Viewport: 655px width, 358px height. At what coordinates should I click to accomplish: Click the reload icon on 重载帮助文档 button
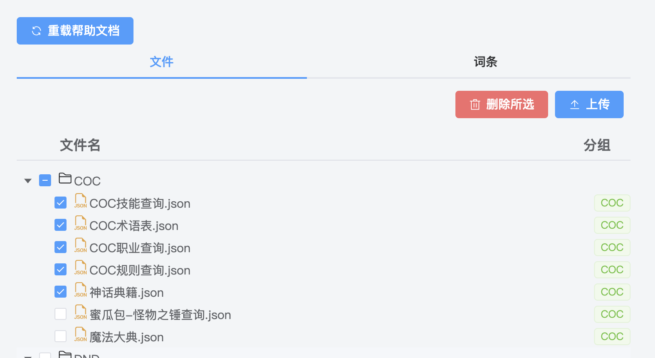click(36, 31)
